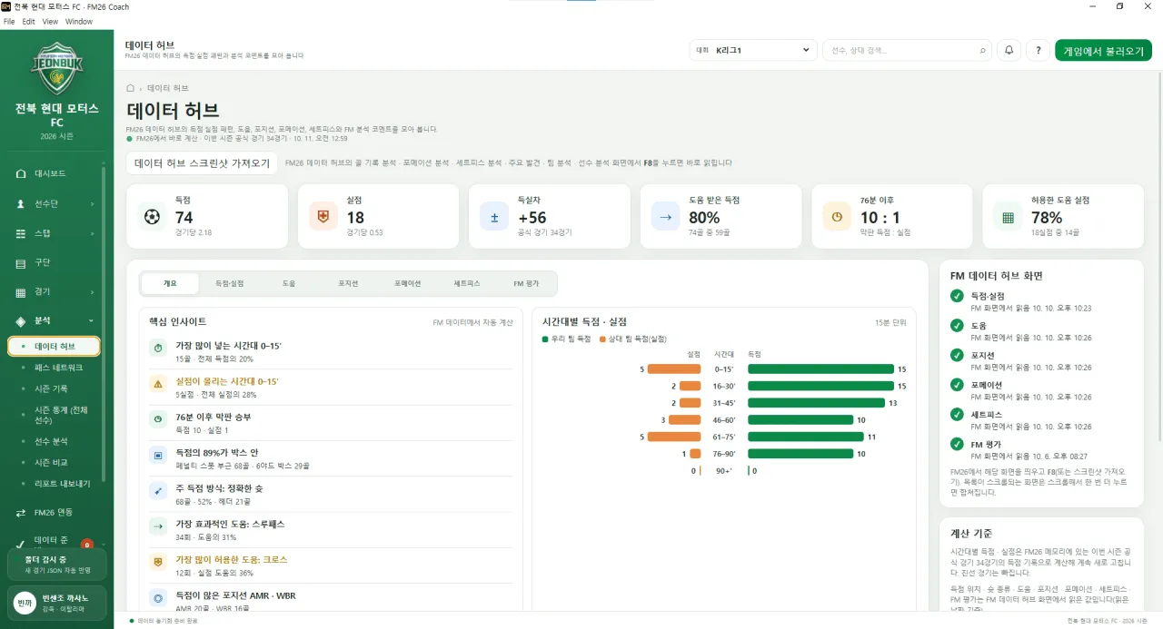Click the 주 득점 방식 icon
The height and width of the screenshot is (629, 1163).
(158, 490)
